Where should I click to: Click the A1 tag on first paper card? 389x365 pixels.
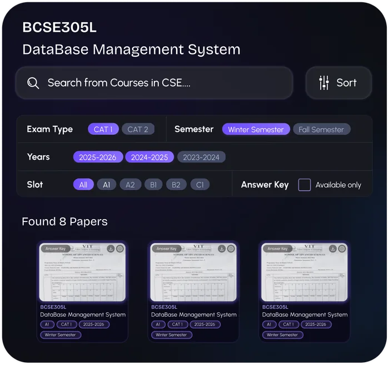point(47,324)
